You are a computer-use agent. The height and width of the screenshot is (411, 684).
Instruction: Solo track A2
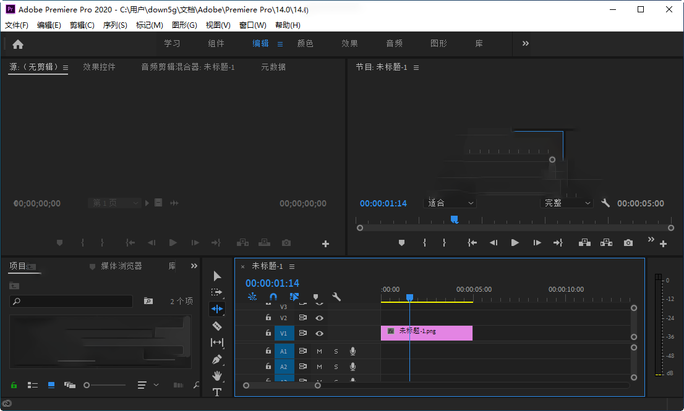336,367
